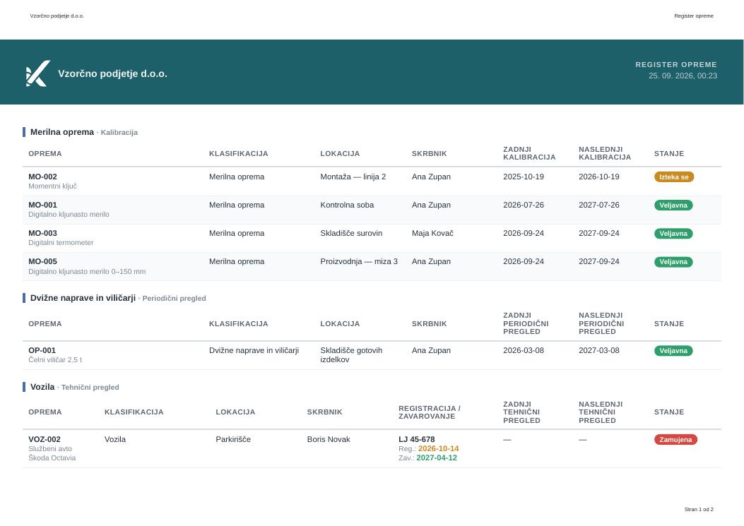Image resolution: width=744 pixels, height=526 pixels.
Task: Click the "Stran 1 od 2" page footer
Action: [699, 509]
